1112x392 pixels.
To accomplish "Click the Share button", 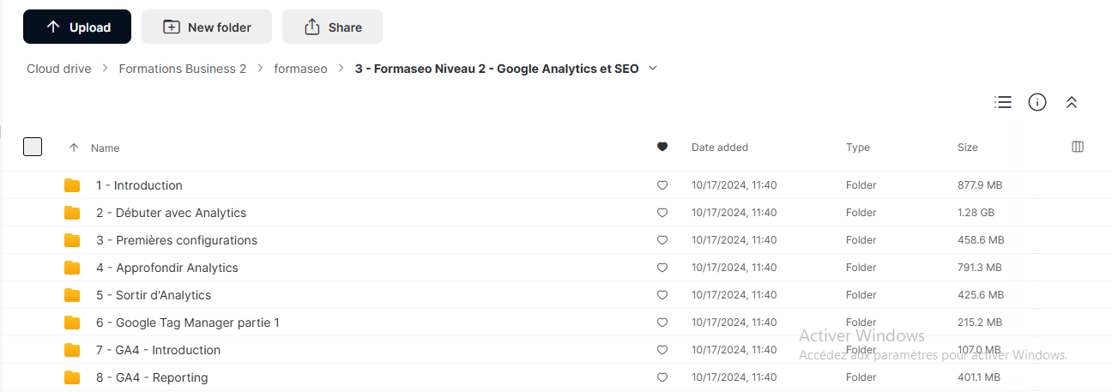I will pyautogui.click(x=332, y=27).
